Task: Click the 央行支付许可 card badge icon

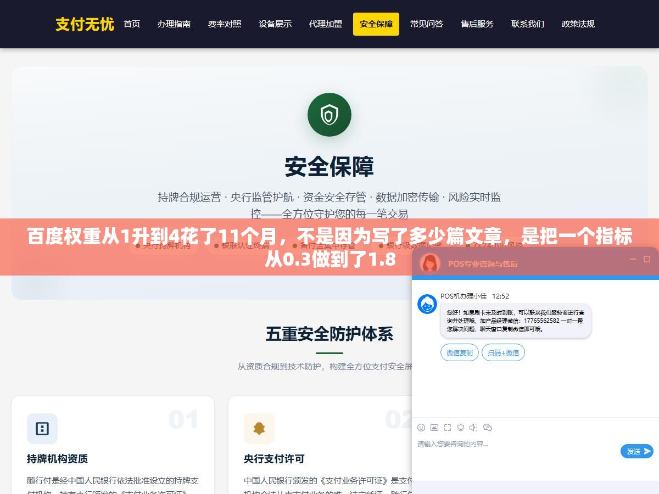Action: pos(259,429)
